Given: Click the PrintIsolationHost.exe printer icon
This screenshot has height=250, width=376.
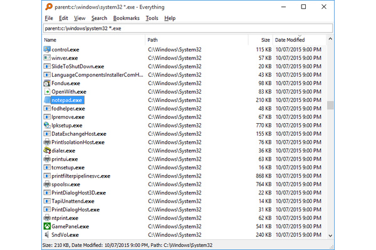Looking at the screenshot, I should (x=47, y=142).
